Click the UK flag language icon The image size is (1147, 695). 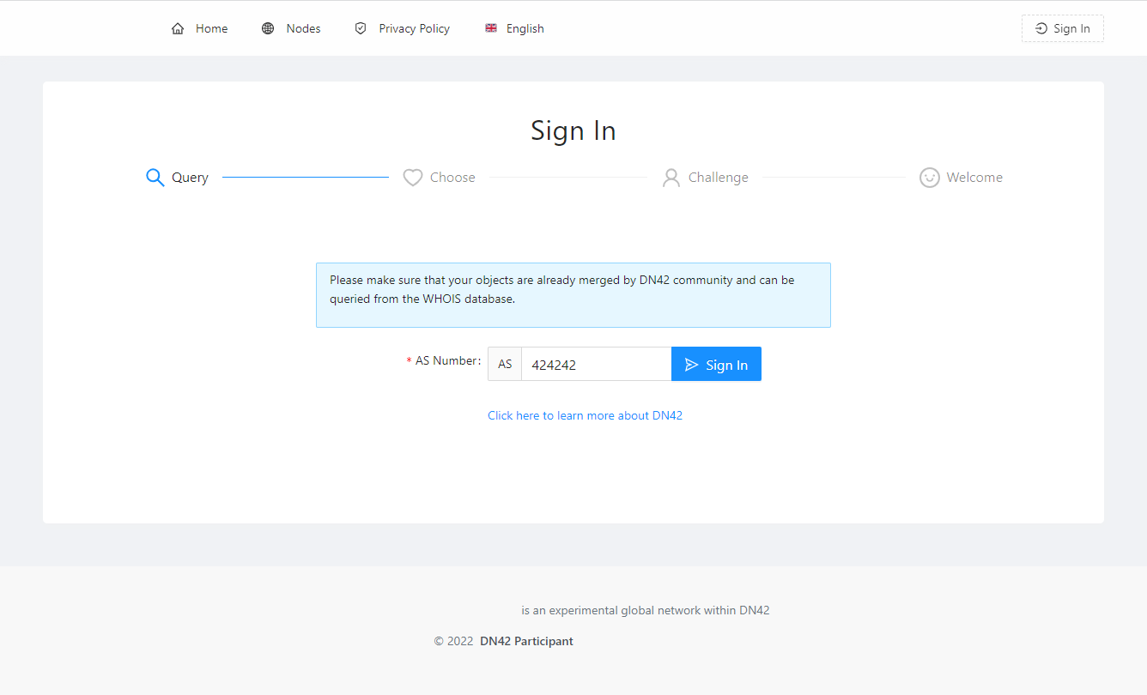coord(491,28)
